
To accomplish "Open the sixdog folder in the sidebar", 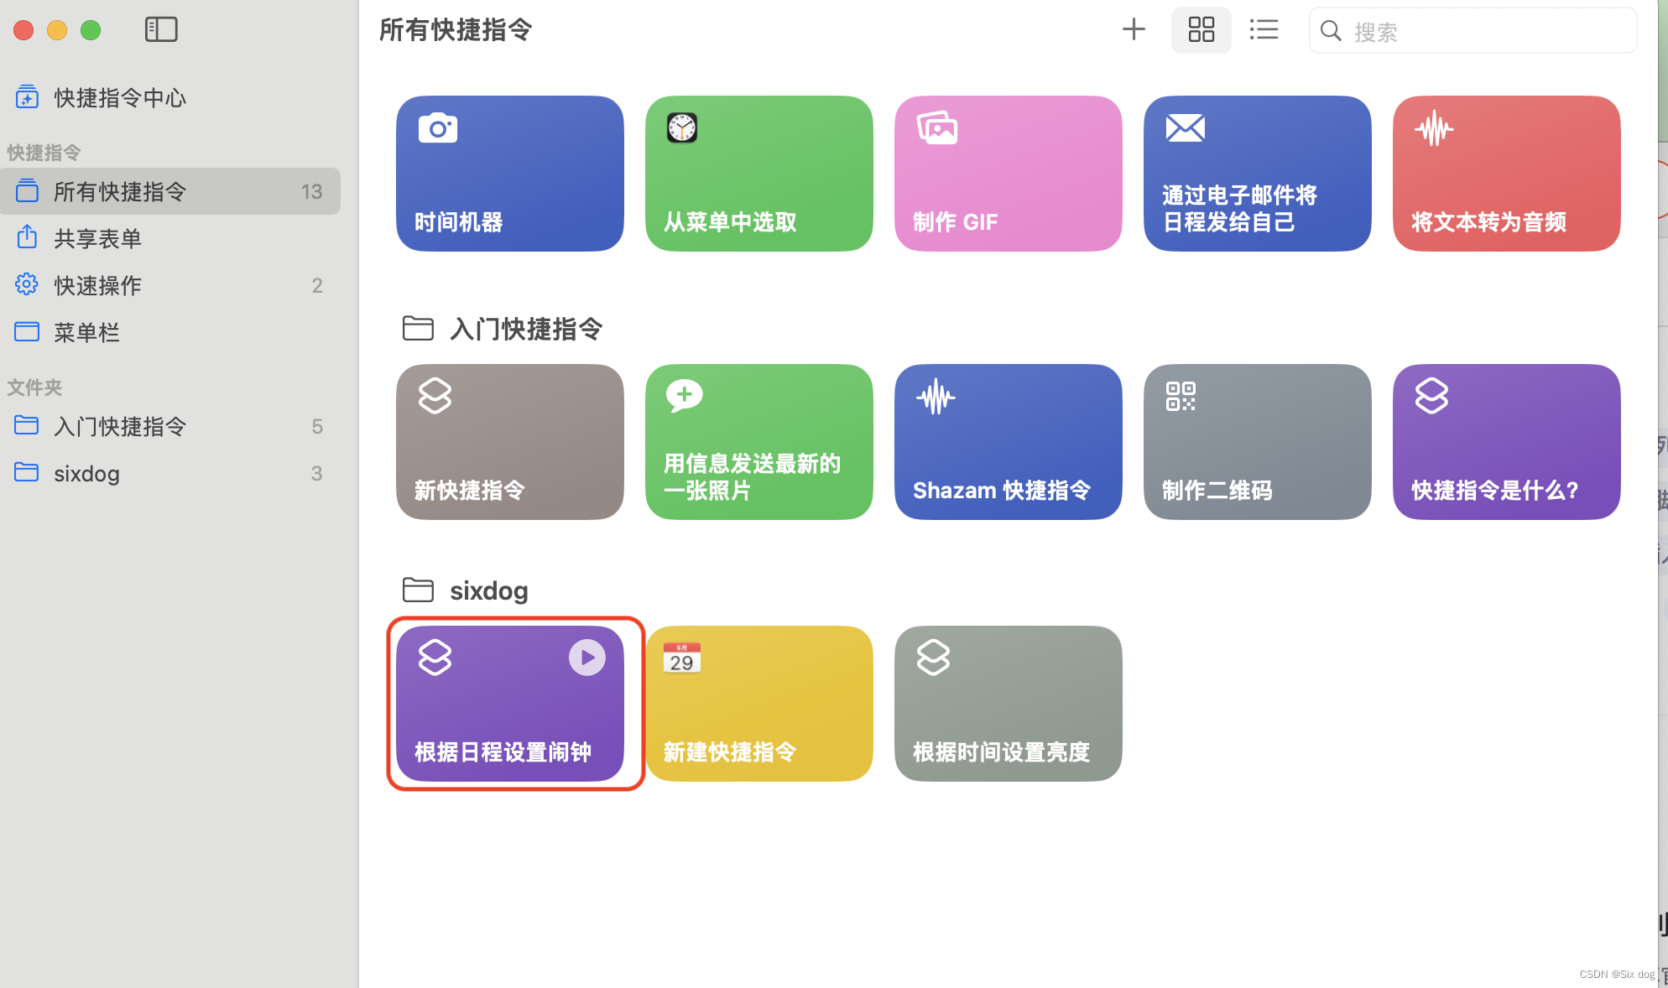I will coord(86,474).
